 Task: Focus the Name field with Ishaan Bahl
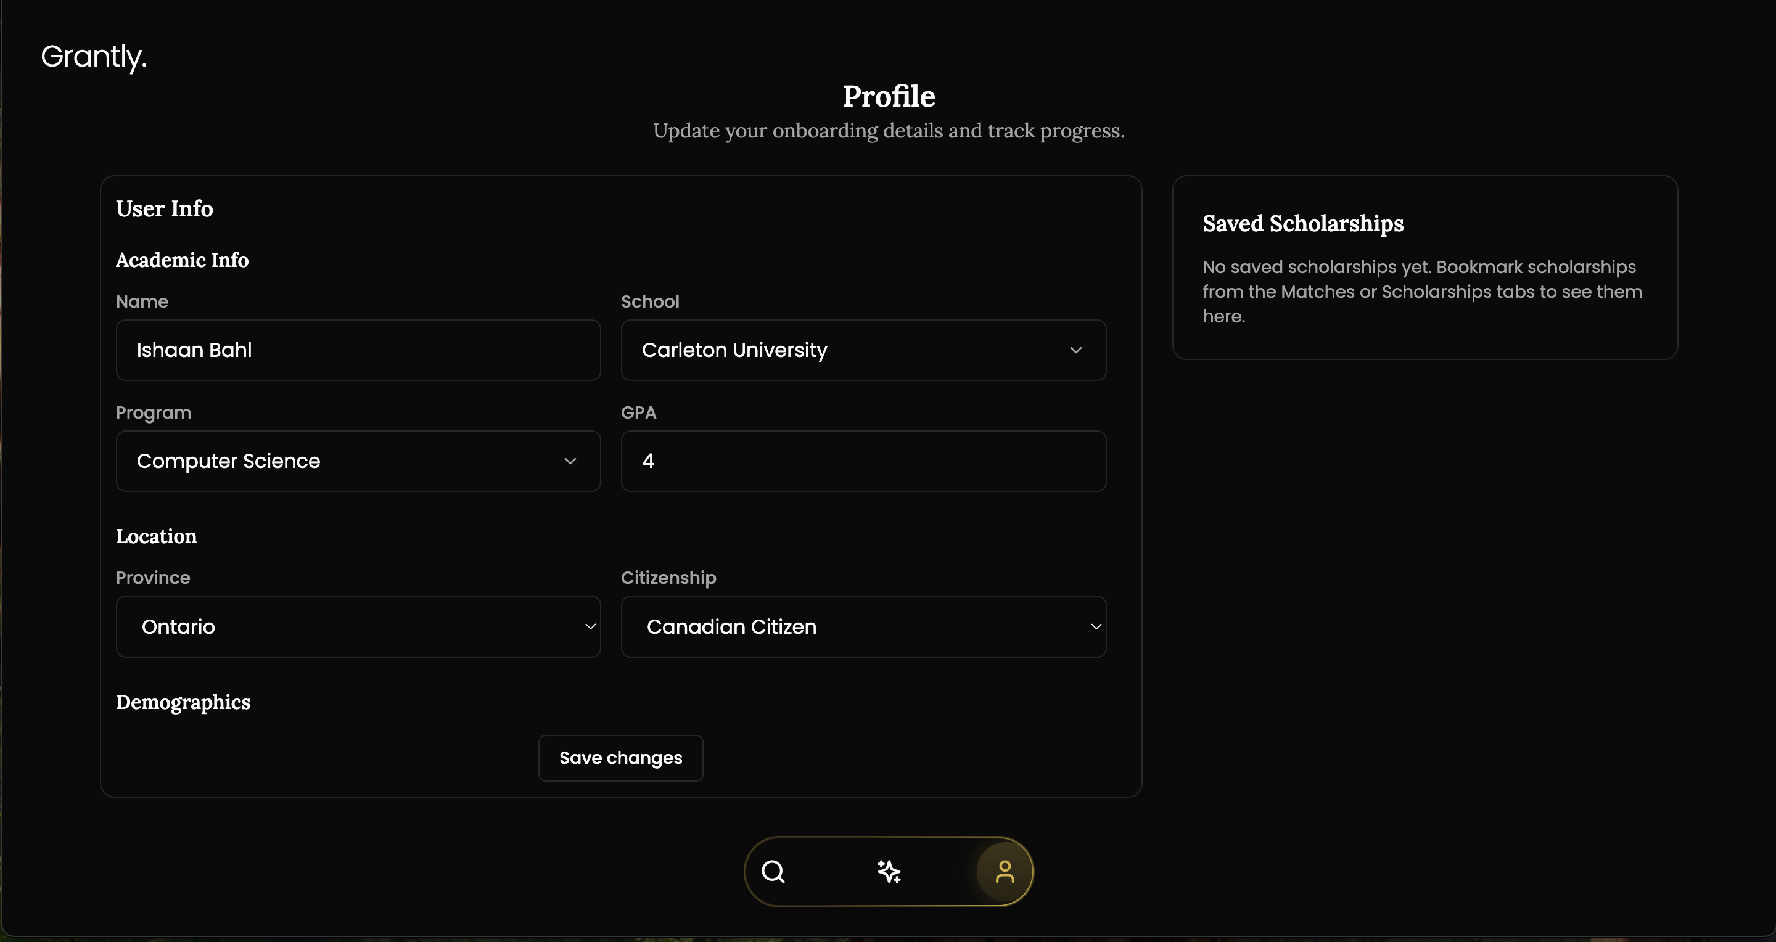click(358, 350)
